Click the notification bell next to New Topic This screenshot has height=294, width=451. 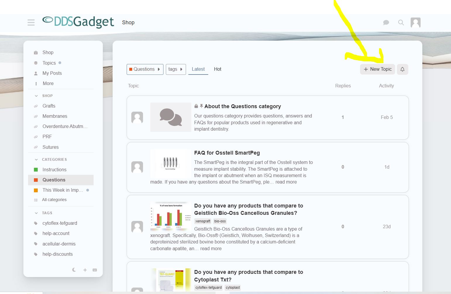pos(402,69)
